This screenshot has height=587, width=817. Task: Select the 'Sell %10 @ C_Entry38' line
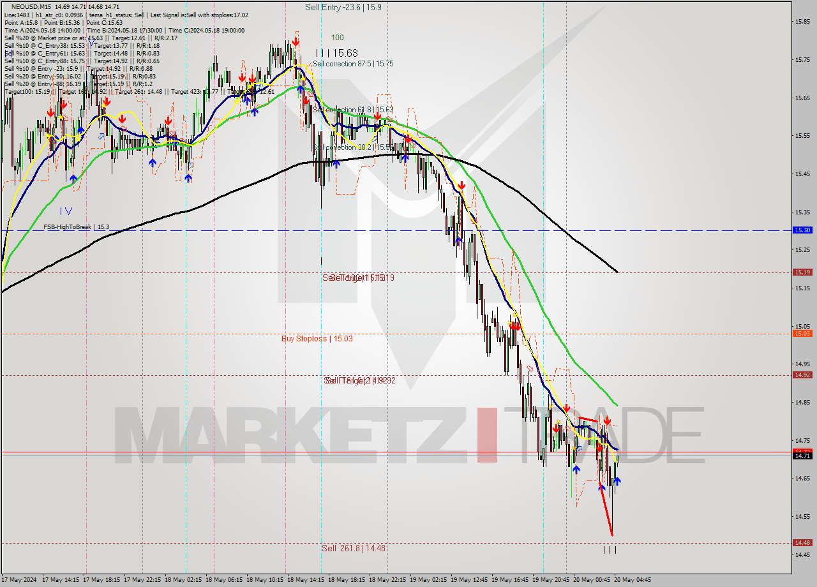click(x=82, y=45)
